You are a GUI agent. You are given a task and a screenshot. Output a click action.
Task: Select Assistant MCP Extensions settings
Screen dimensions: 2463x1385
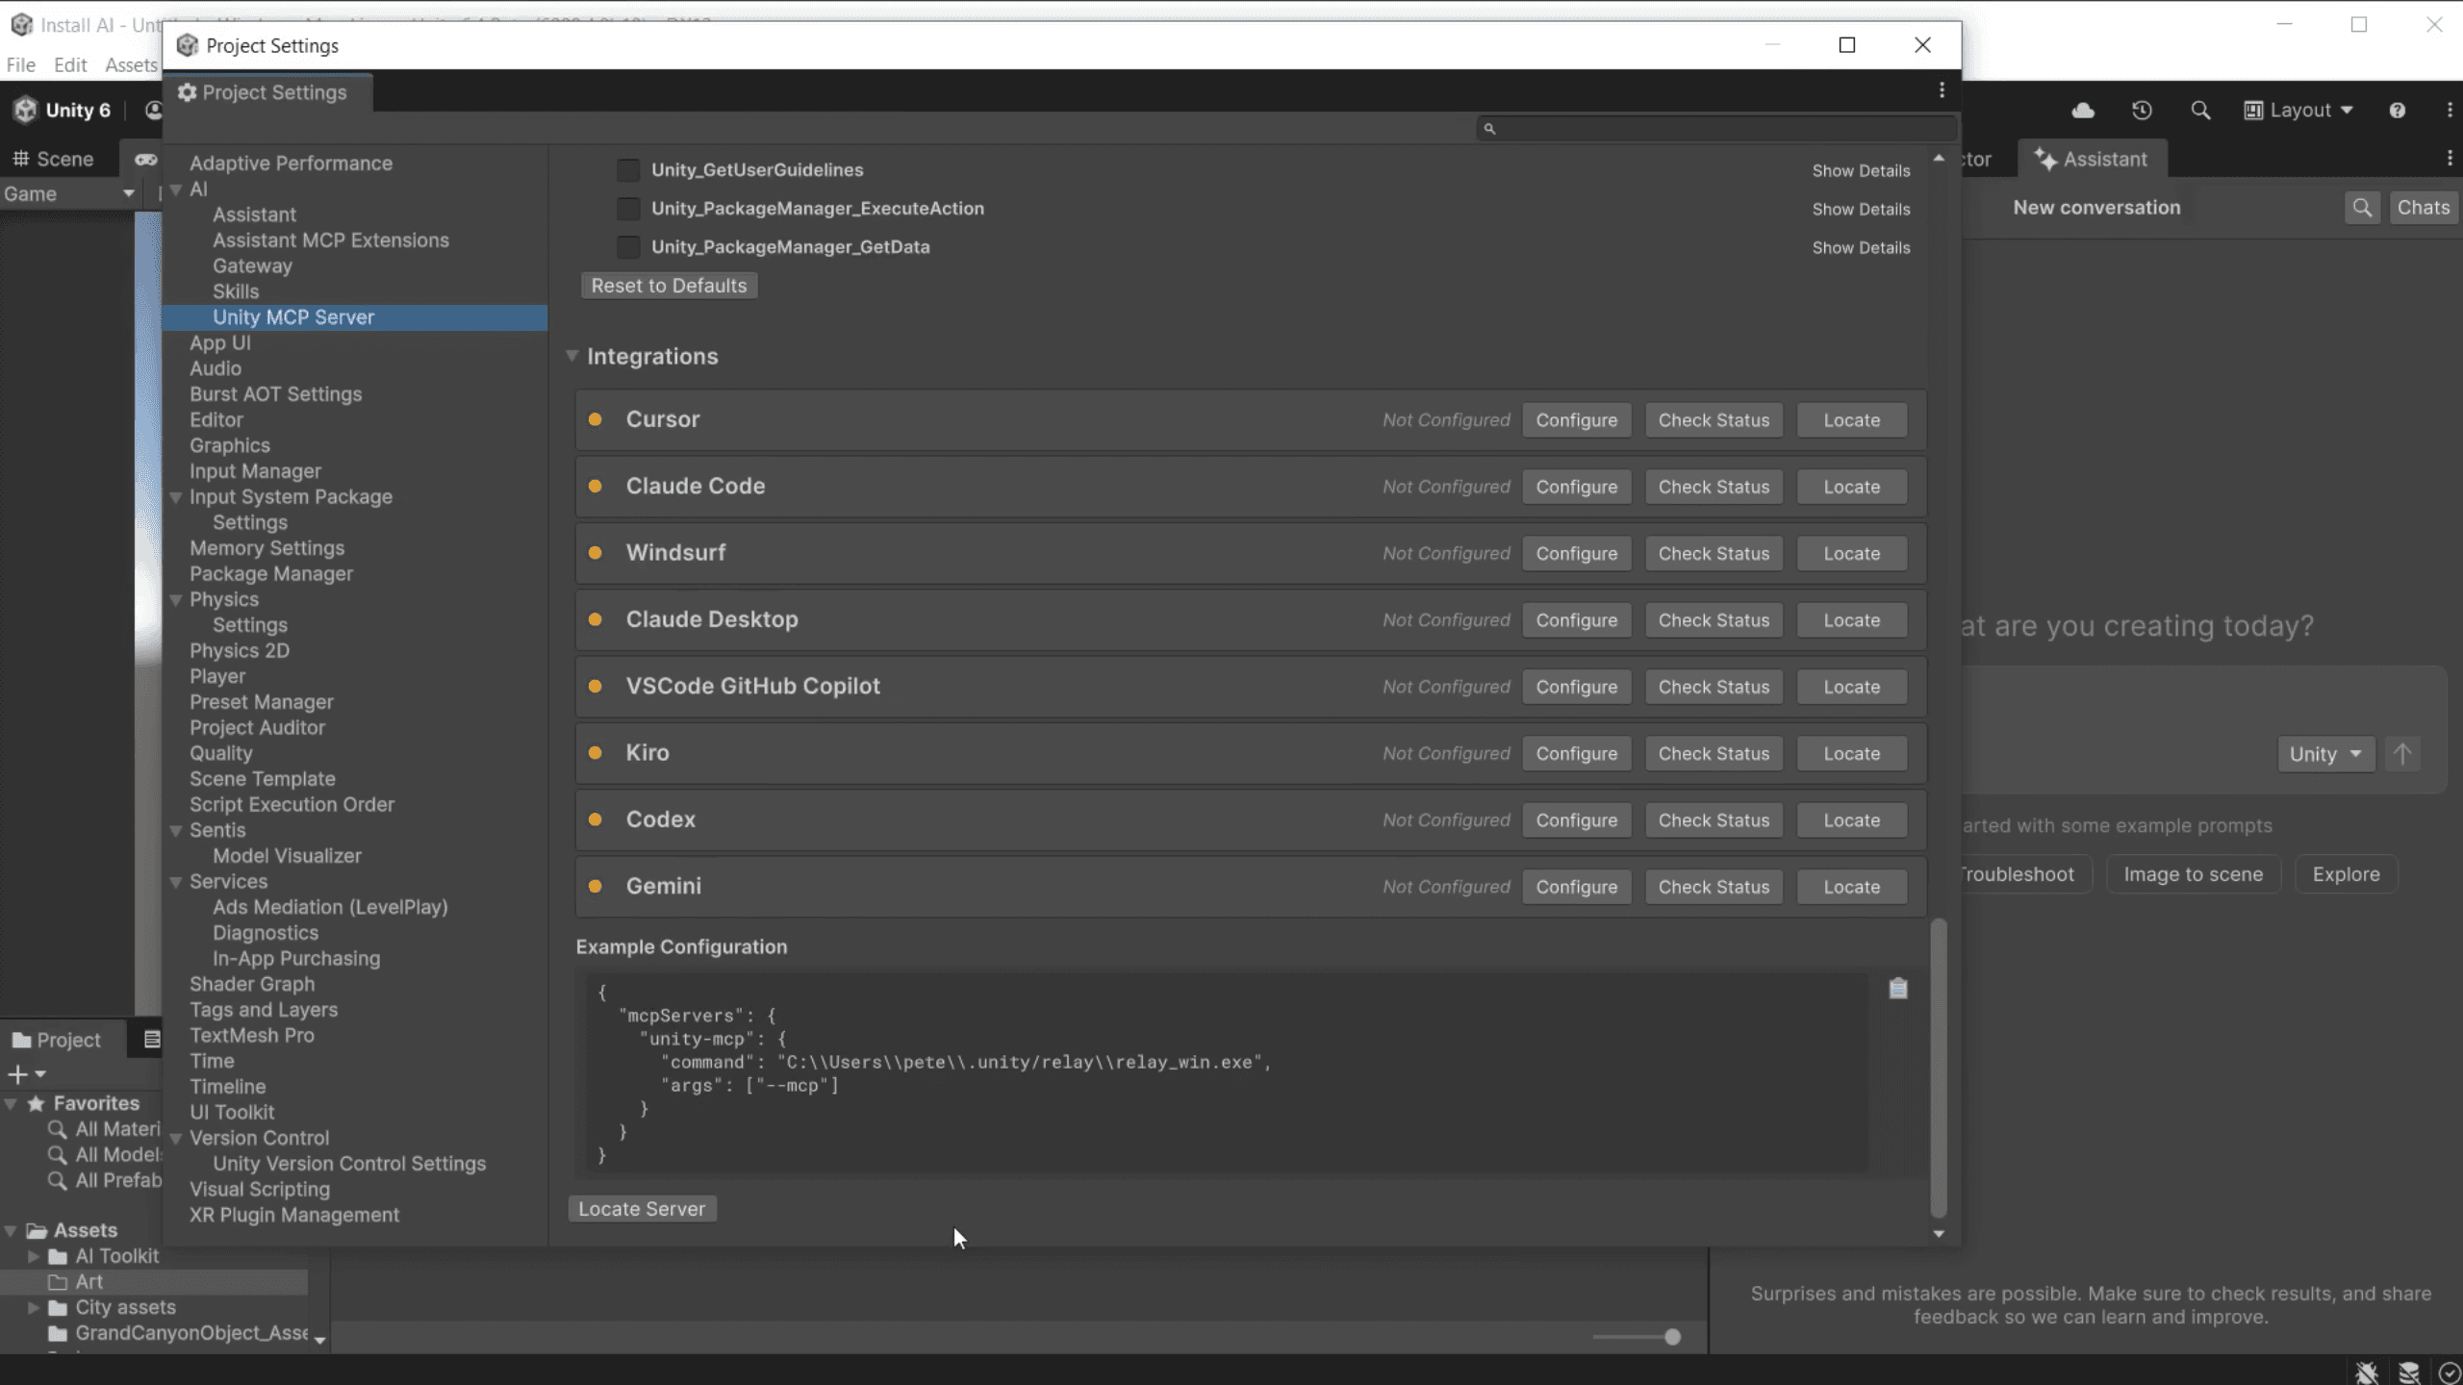(x=330, y=240)
